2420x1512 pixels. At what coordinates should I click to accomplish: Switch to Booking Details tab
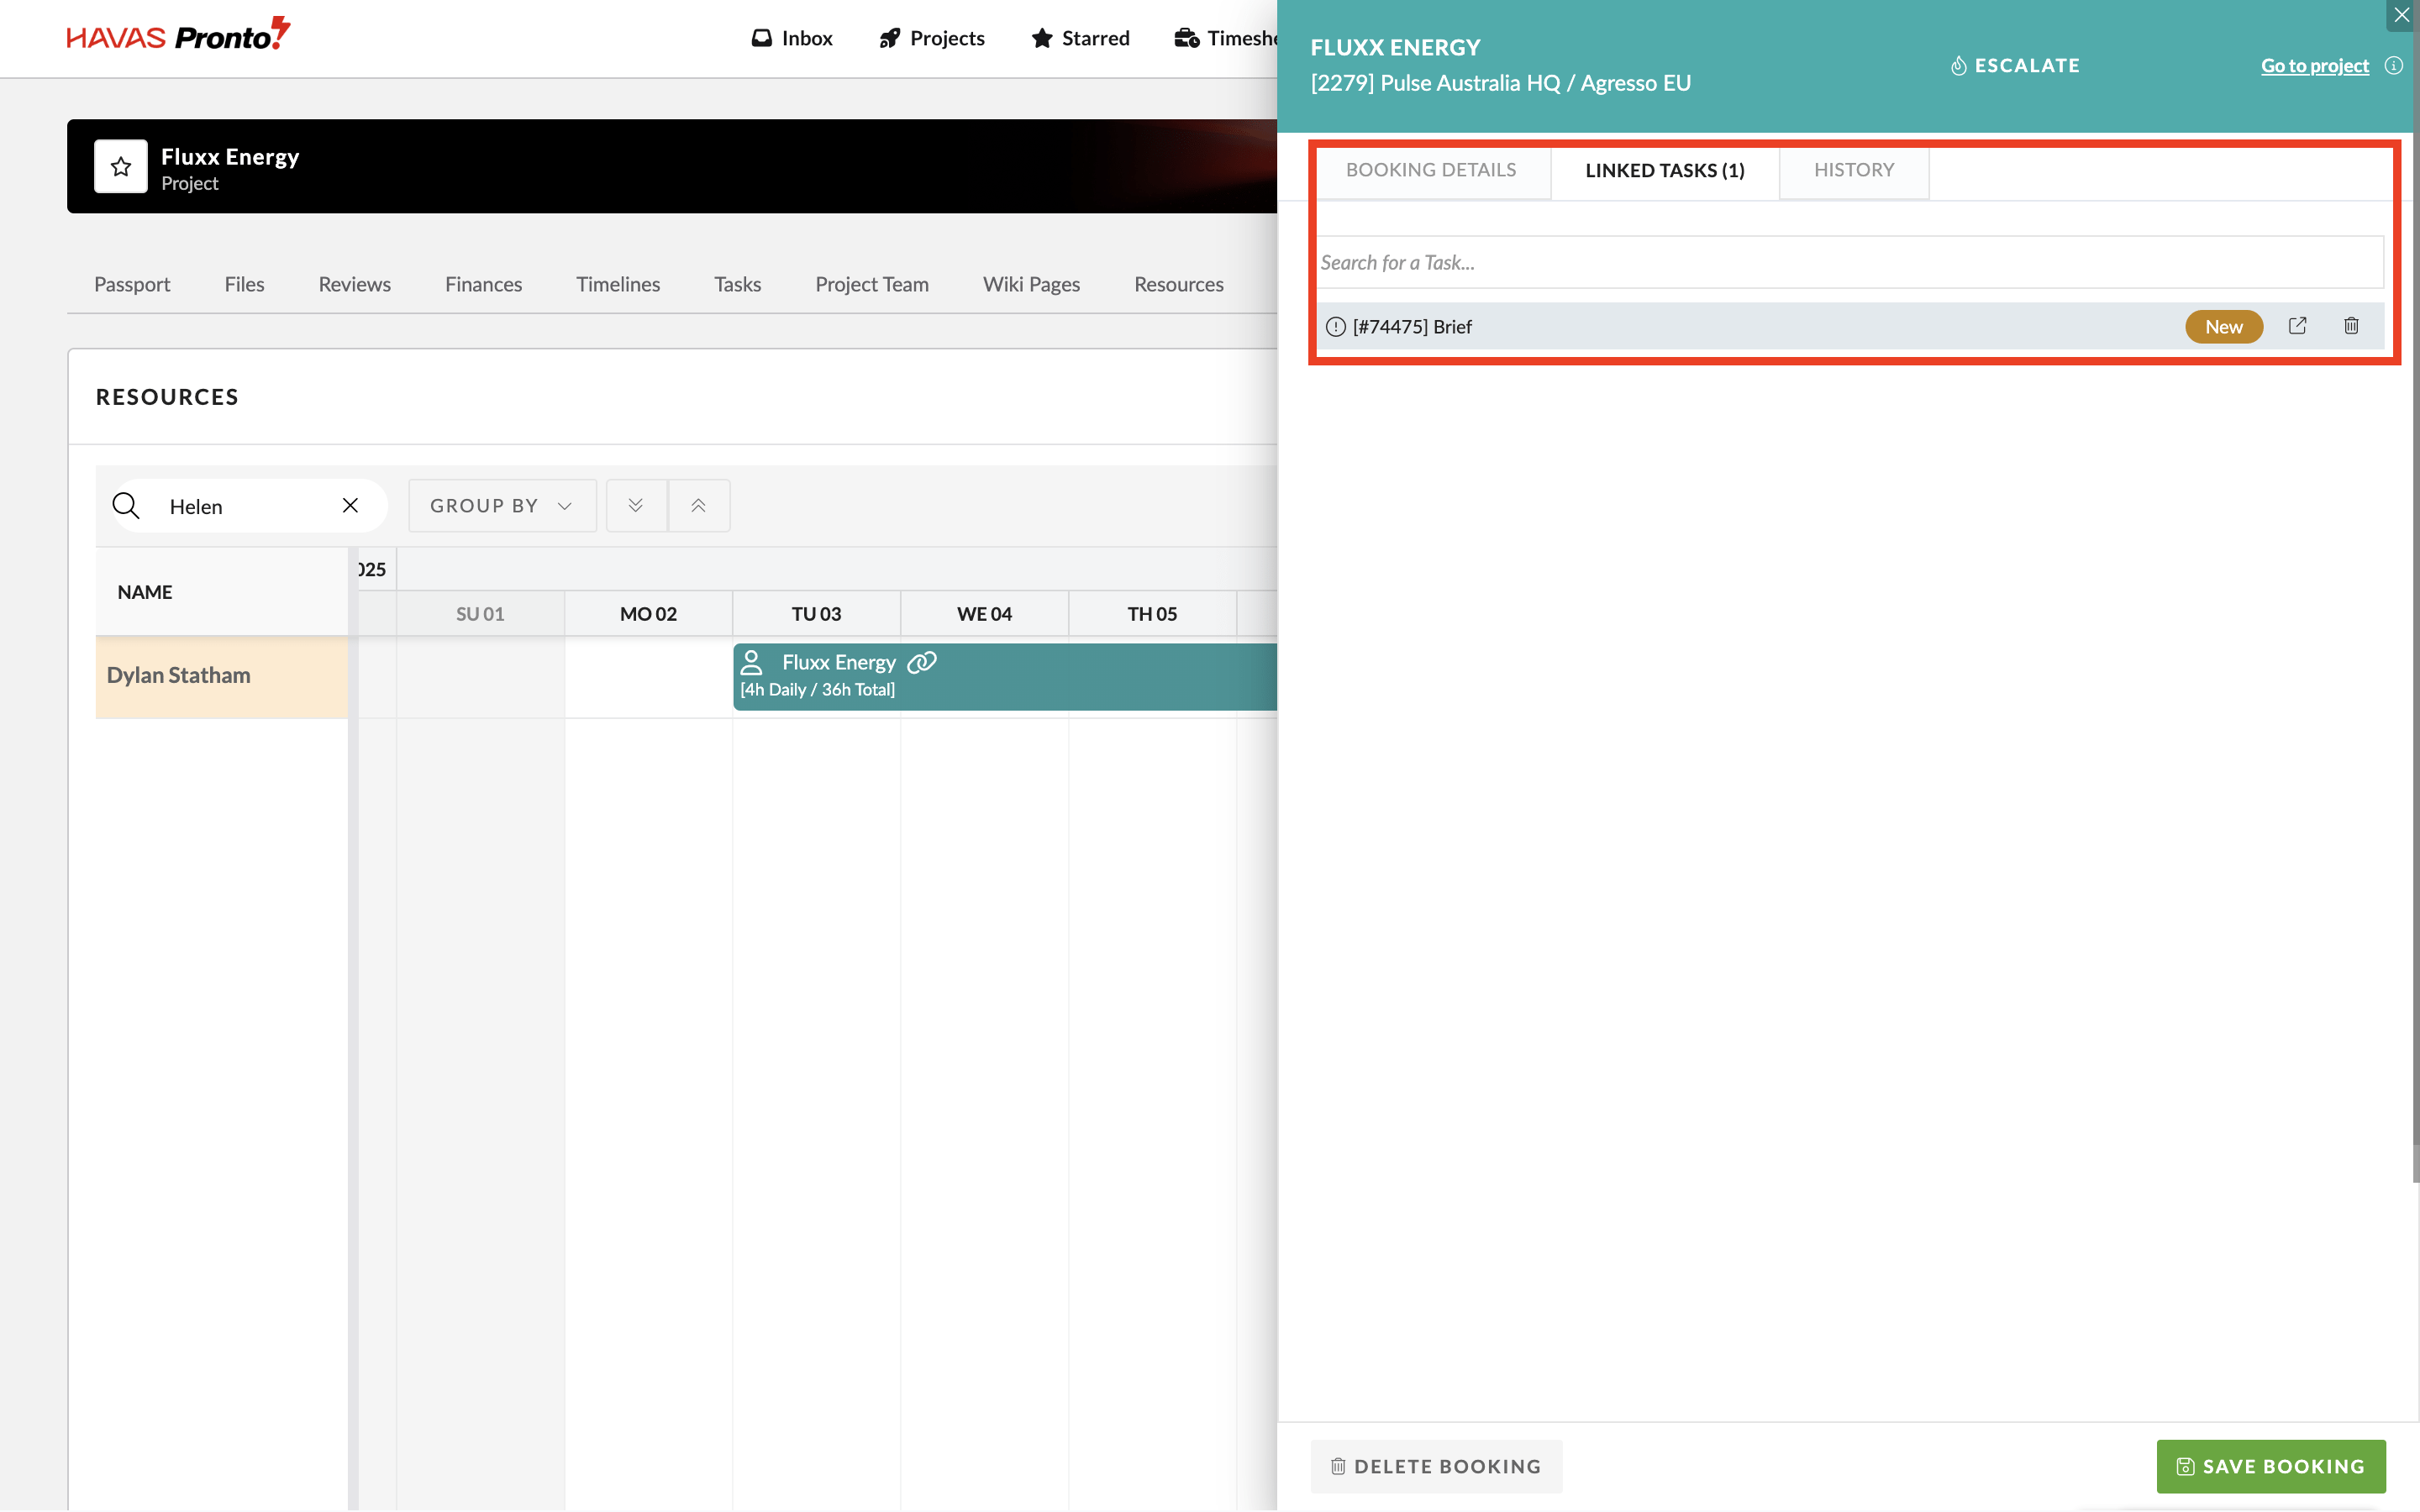(1430, 170)
